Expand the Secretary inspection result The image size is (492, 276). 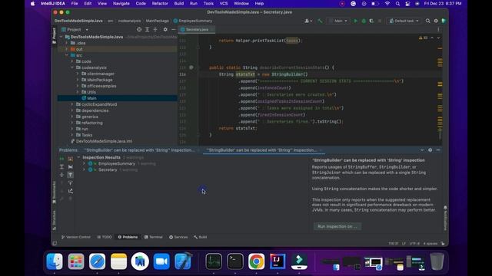pyautogui.click(x=84, y=170)
